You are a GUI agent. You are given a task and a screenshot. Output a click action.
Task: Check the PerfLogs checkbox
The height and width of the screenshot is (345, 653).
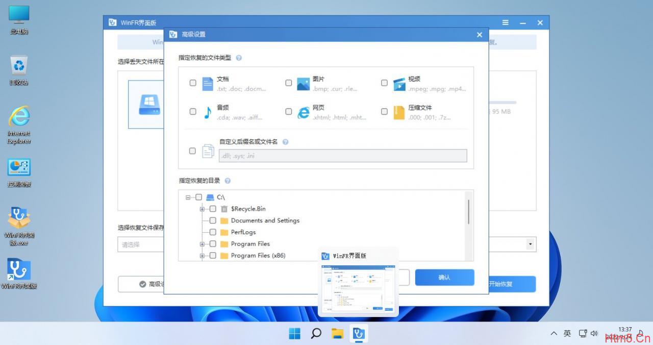pos(213,232)
